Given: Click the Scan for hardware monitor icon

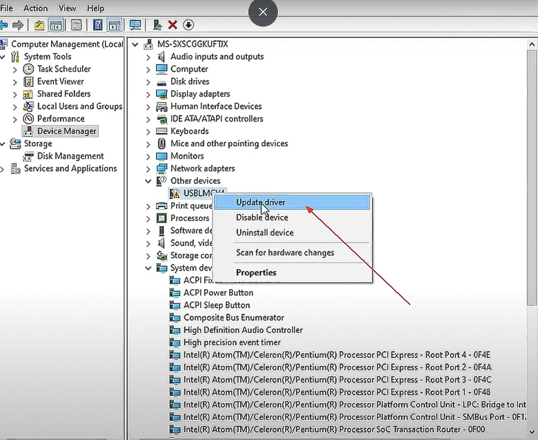Looking at the screenshot, I should pos(135,25).
